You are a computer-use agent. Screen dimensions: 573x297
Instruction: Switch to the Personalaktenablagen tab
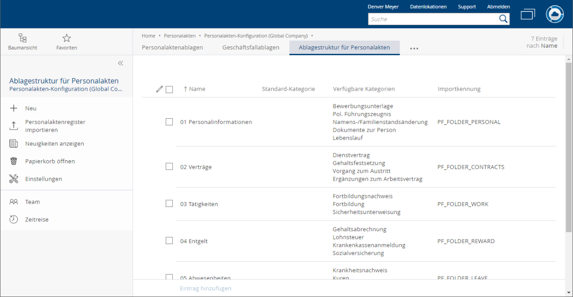point(172,48)
